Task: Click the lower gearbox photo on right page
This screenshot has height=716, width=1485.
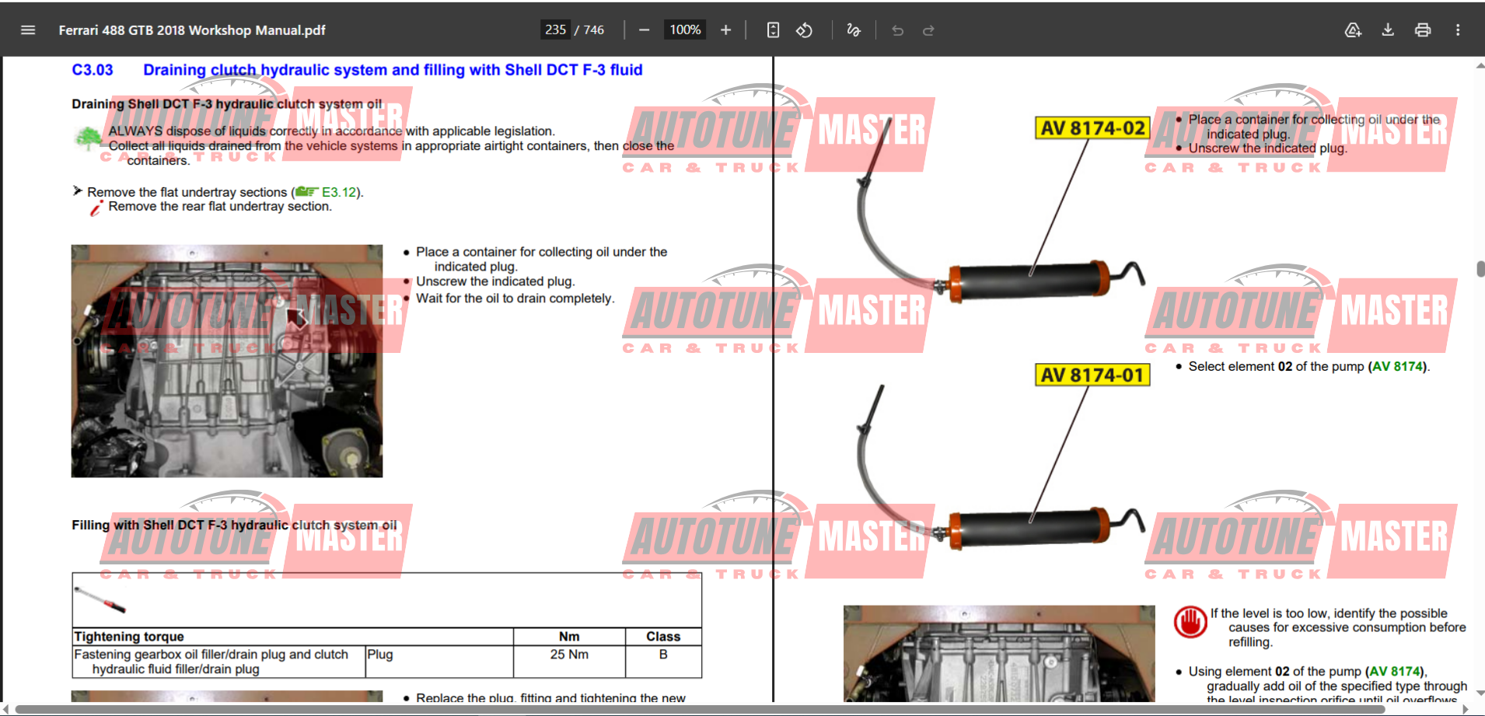Action: [999, 654]
